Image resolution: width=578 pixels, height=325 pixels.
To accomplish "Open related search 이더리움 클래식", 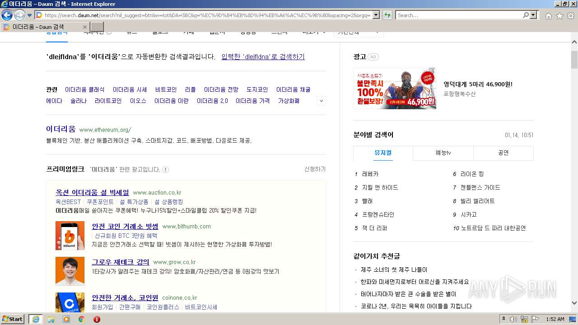I will [x=84, y=89].
